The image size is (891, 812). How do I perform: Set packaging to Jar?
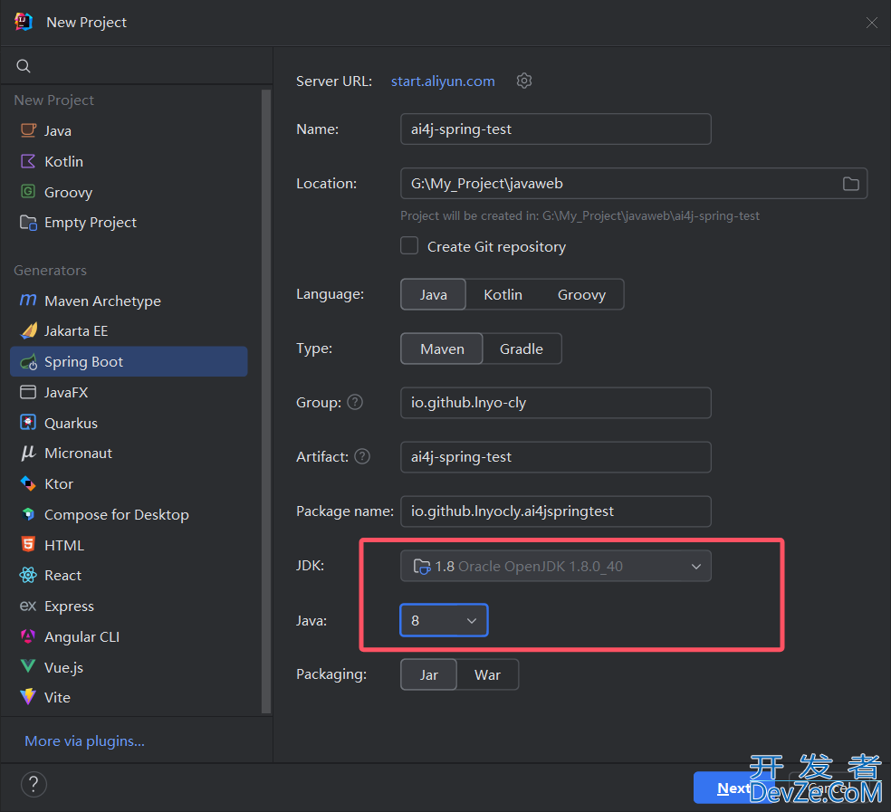428,674
